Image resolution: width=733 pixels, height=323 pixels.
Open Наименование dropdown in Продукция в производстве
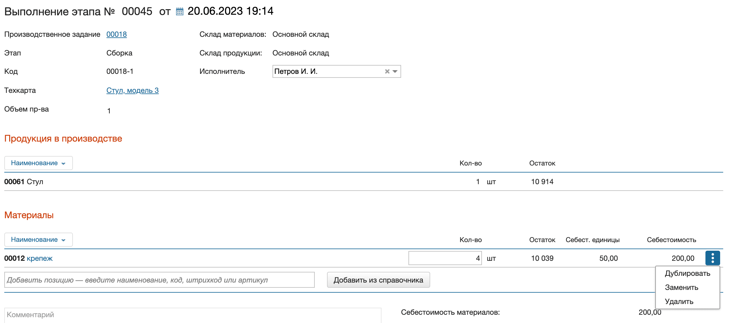pos(38,163)
